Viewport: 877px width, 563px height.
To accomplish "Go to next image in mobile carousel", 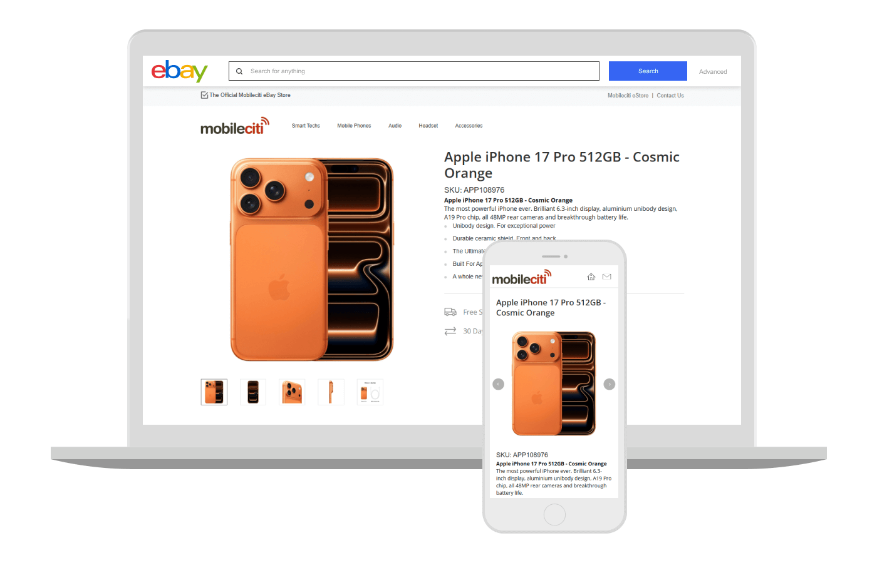I will tap(609, 384).
